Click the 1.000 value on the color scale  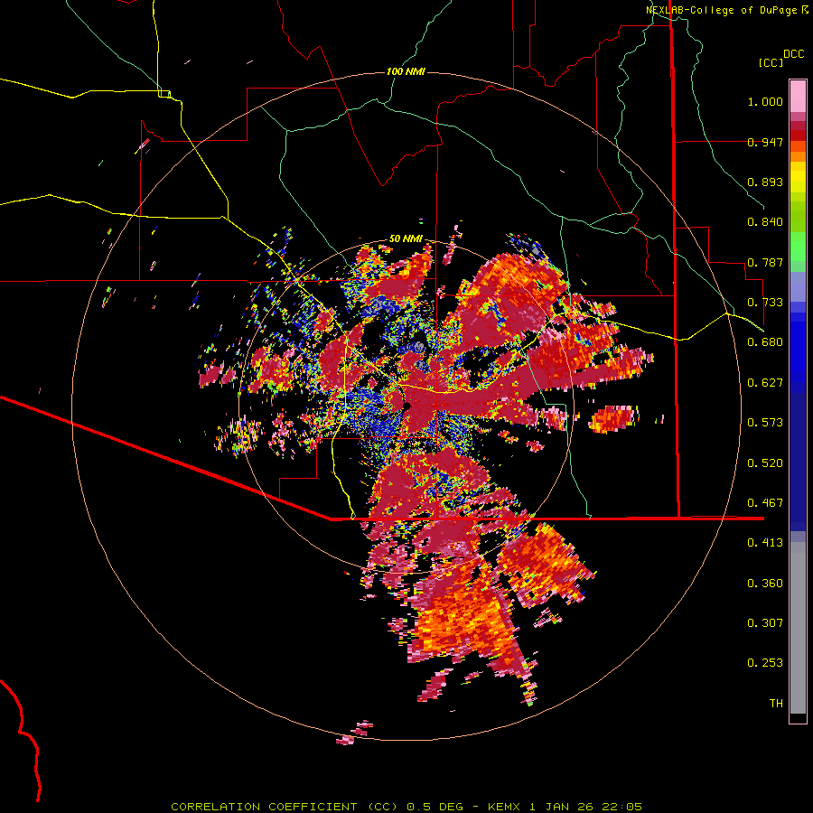click(765, 101)
